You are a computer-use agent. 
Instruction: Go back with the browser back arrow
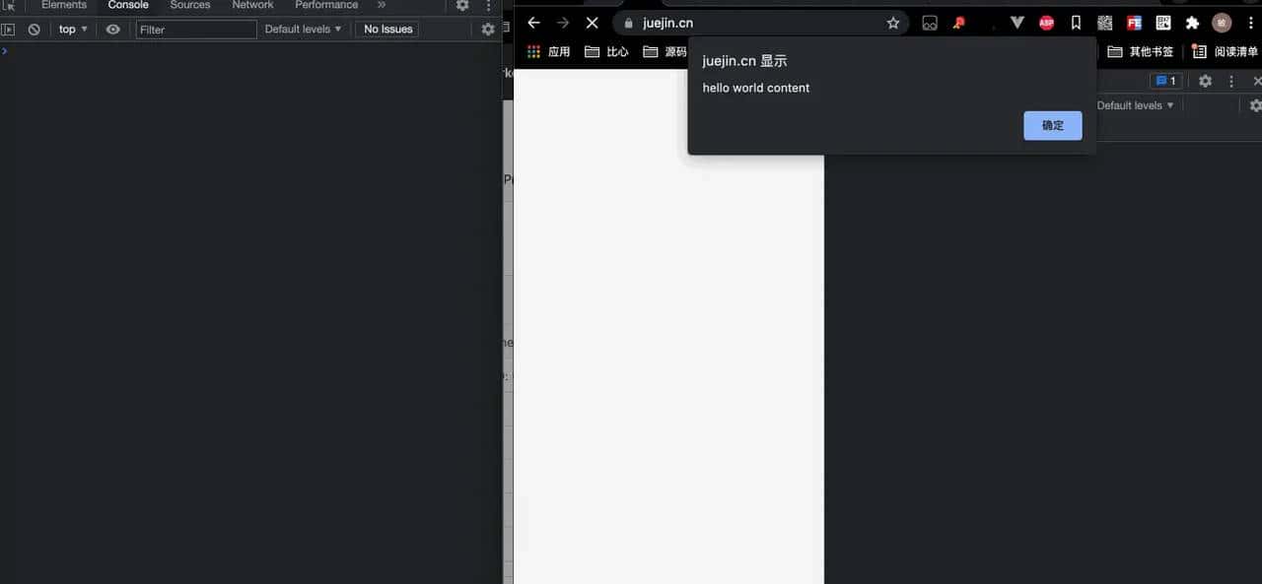(x=533, y=23)
